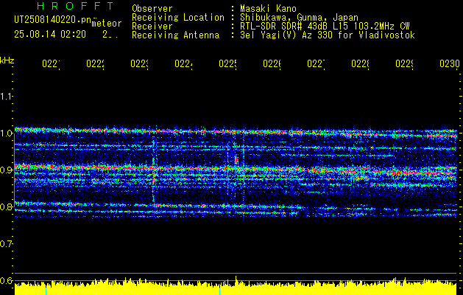Click the 0229 time marker
The image size is (463, 295).
[x=404, y=63]
